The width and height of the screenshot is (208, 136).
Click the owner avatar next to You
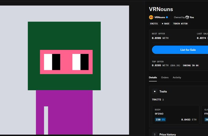tap(187, 17)
